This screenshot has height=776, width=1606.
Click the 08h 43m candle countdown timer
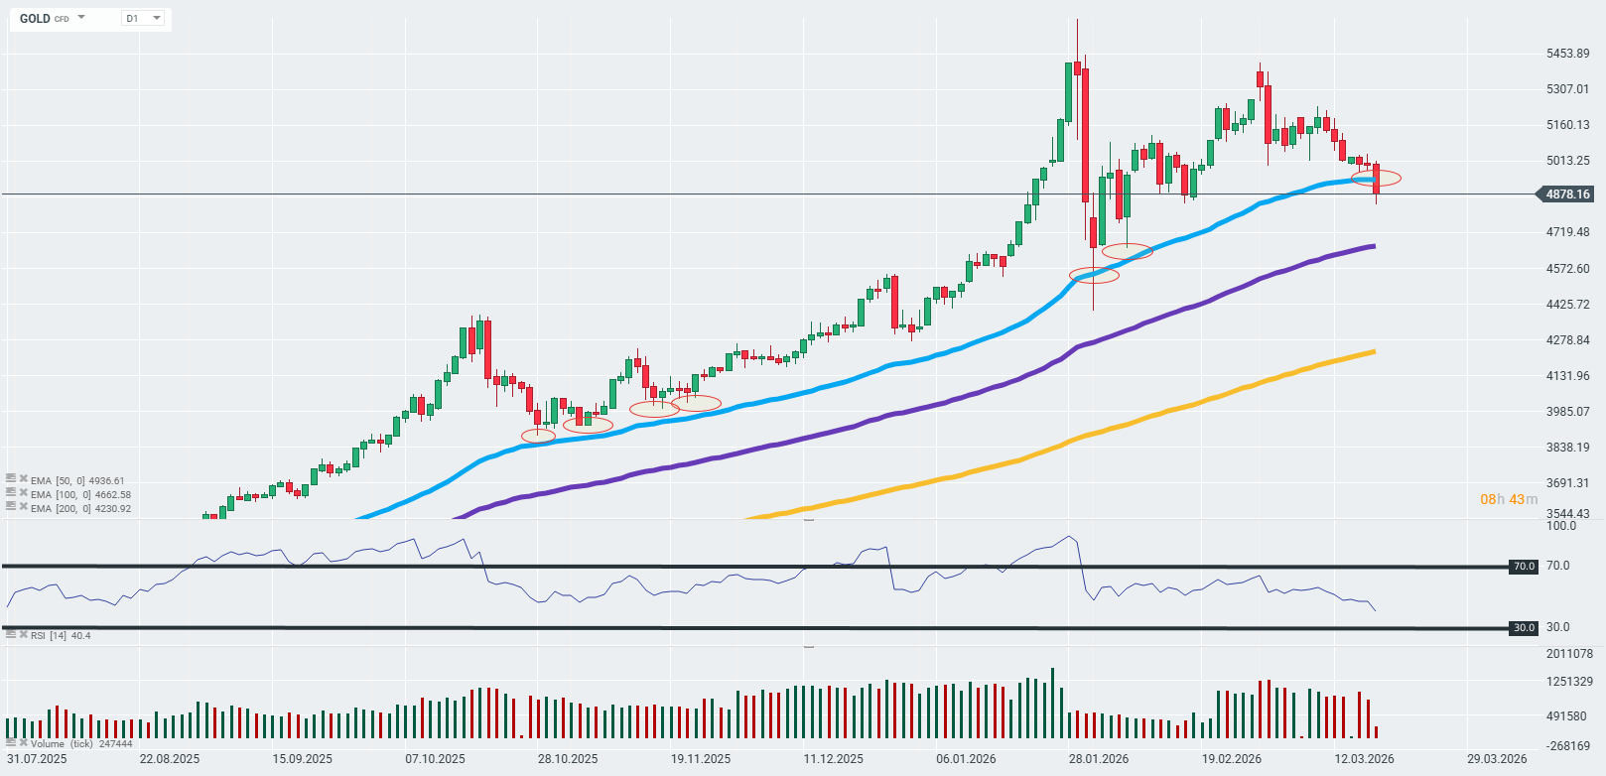coord(1508,499)
